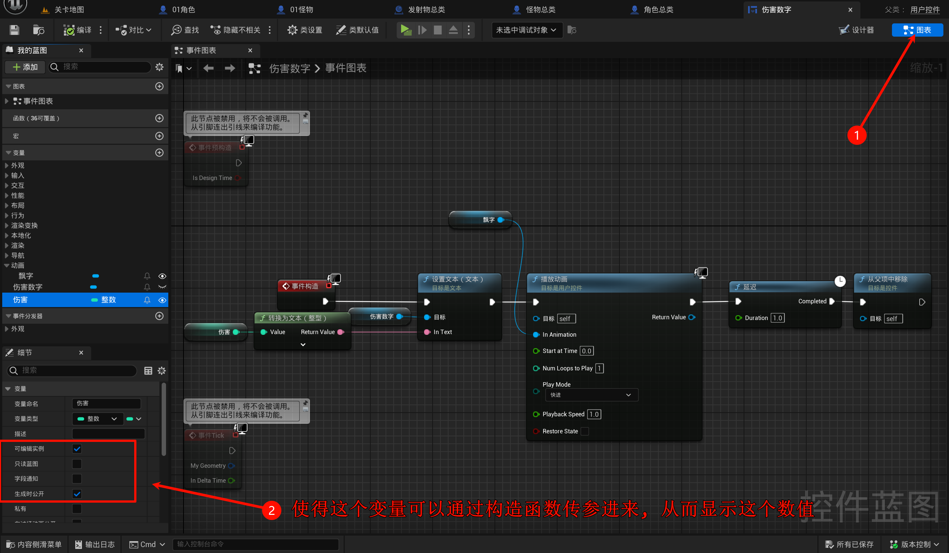Click the navigate back arrow in graph
Screen dimensions: 949x553
(x=208, y=68)
